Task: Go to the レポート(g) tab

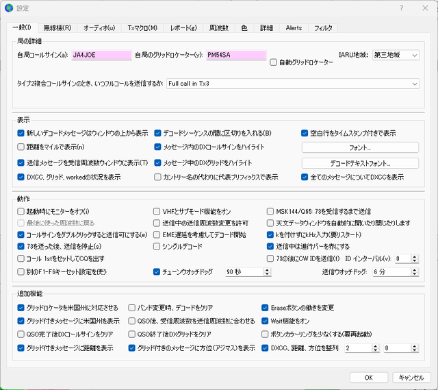Action: click(x=183, y=28)
